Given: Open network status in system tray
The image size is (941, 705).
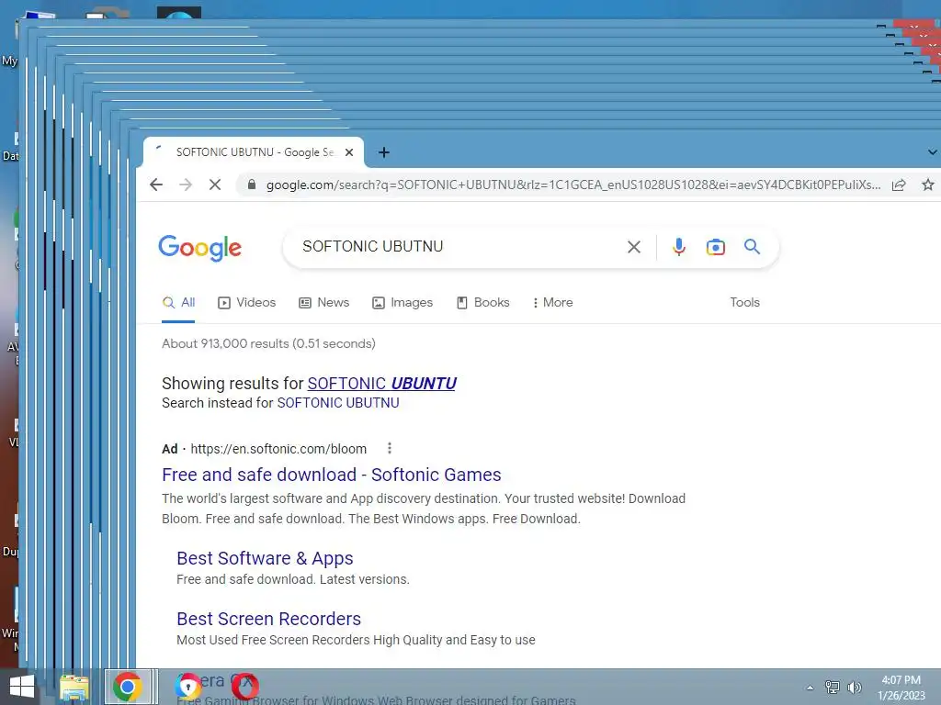Looking at the screenshot, I should [x=833, y=687].
